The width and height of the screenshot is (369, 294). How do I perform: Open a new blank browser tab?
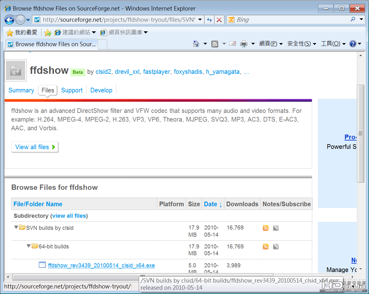click(102, 44)
